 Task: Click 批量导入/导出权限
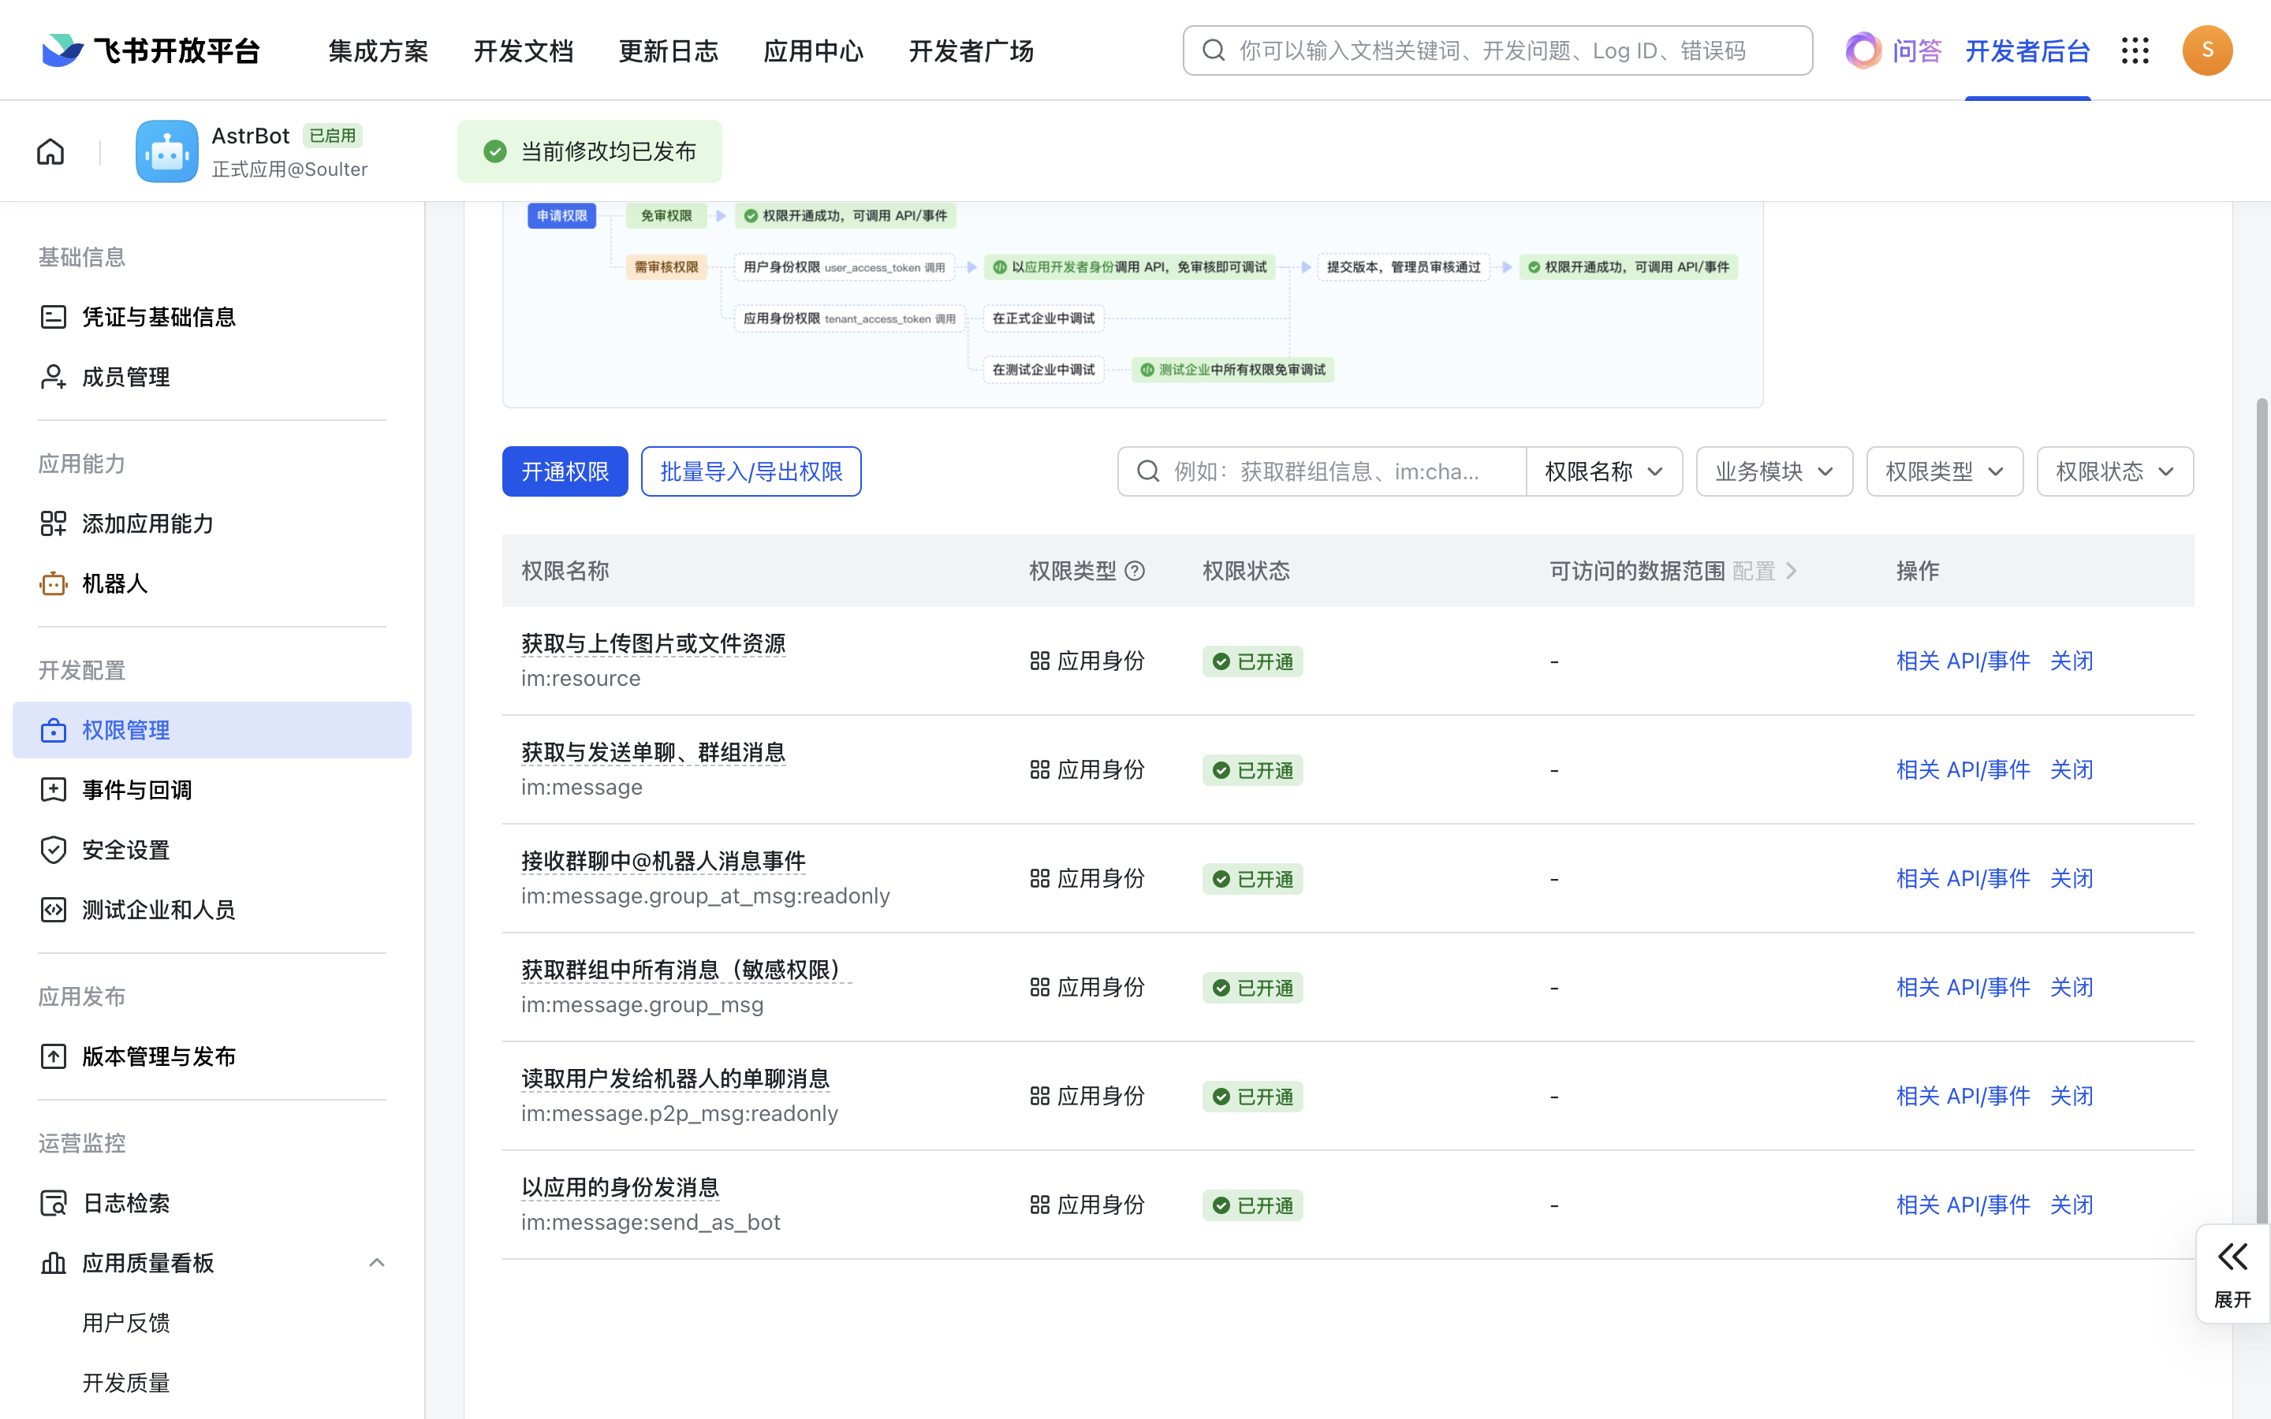click(x=750, y=471)
